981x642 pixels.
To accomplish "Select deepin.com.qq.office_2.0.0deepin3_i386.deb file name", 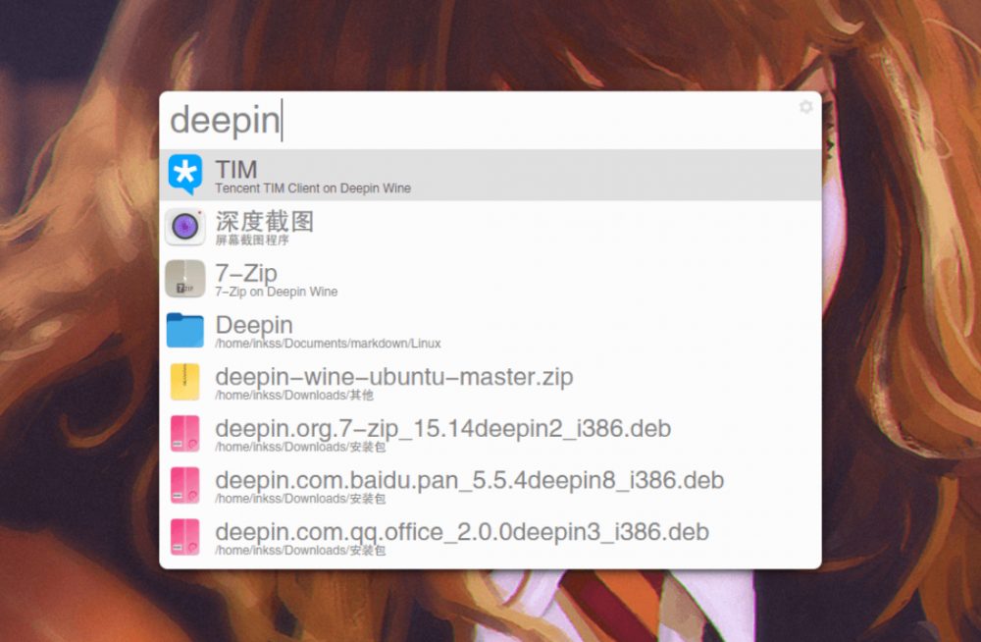I will point(462,532).
